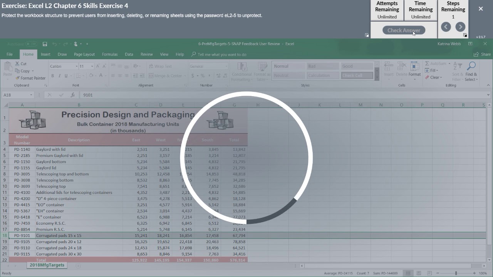Click the Undo arrow icon
This screenshot has width=493, height=277.
[x=54, y=44]
